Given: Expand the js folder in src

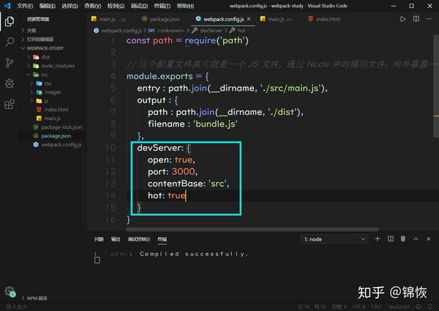Looking at the screenshot, I should (32, 101).
